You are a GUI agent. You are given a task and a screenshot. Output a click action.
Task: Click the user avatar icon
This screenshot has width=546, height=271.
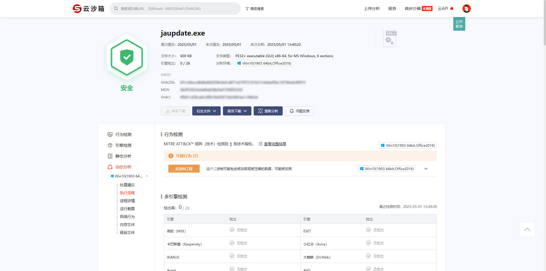pos(466,9)
